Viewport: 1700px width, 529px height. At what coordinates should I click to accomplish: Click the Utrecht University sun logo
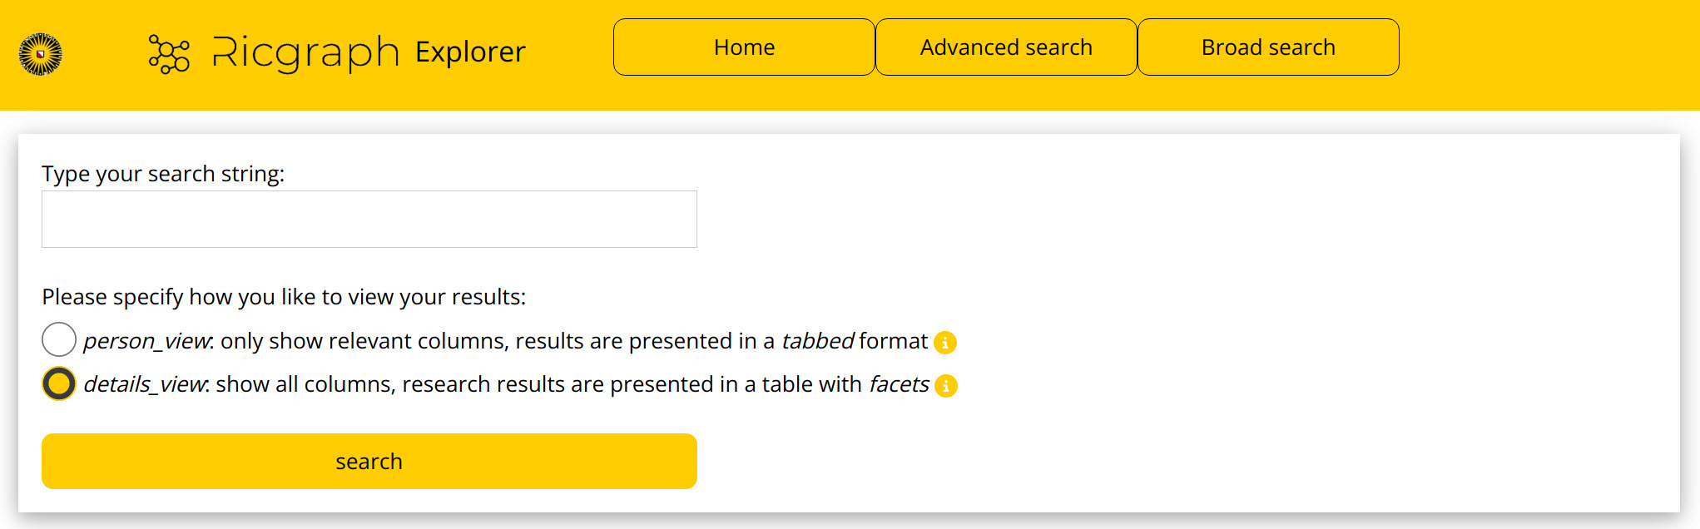click(x=40, y=55)
